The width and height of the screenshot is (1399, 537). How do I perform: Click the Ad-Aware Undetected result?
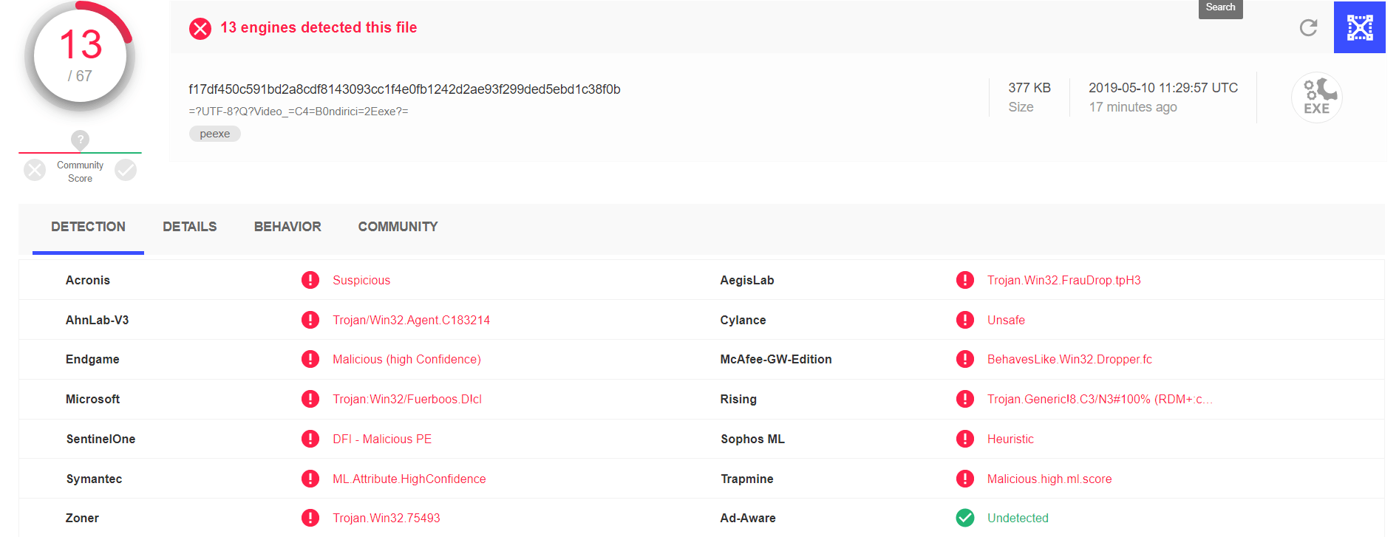coord(1018,518)
